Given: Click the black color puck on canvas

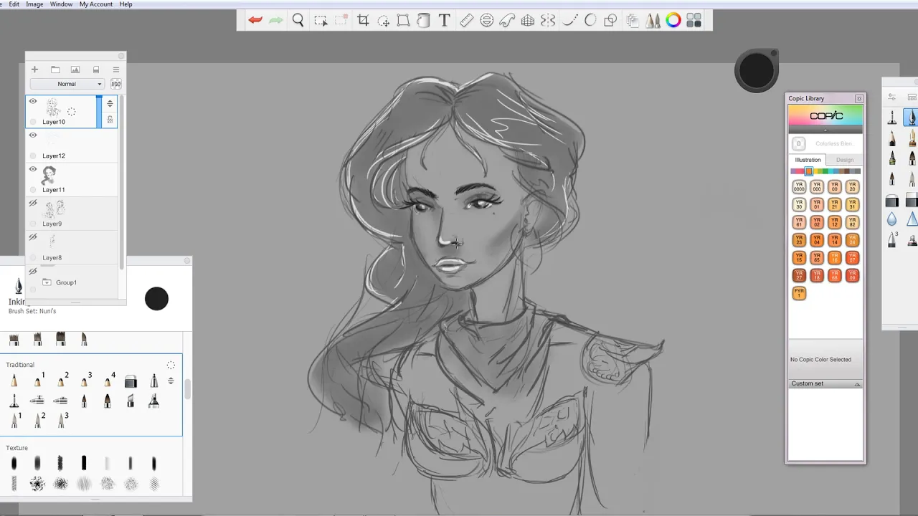Looking at the screenshot, I should (756, 70).
